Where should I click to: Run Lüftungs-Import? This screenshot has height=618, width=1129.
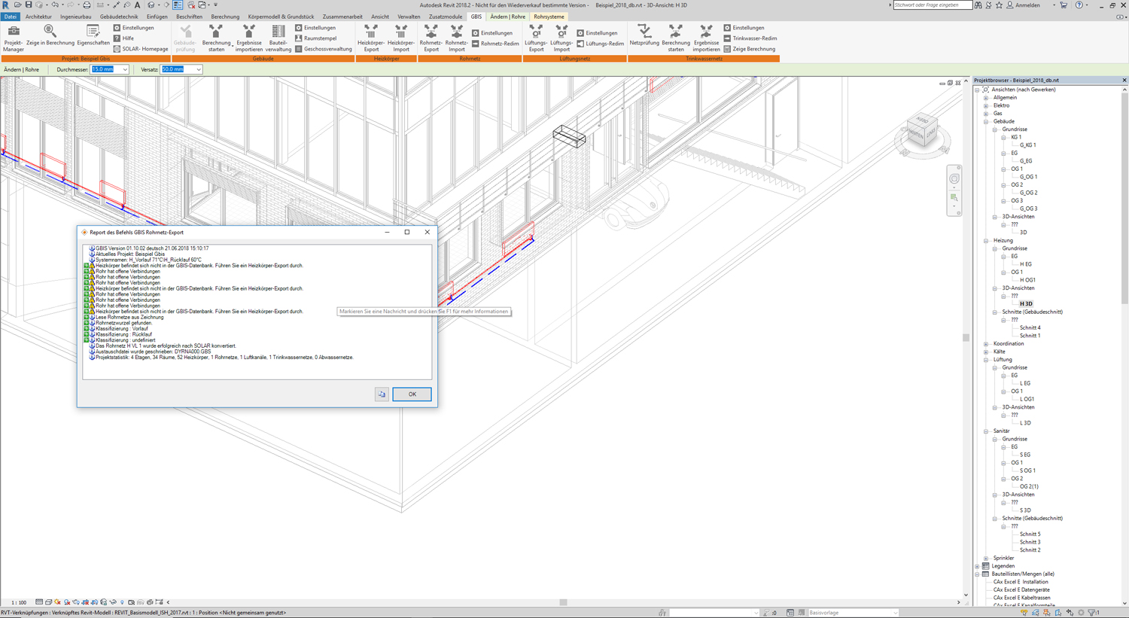[561, 38]
